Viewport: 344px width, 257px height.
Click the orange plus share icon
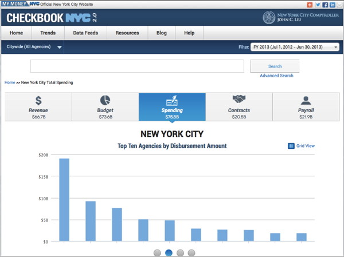tap(310, 5)
